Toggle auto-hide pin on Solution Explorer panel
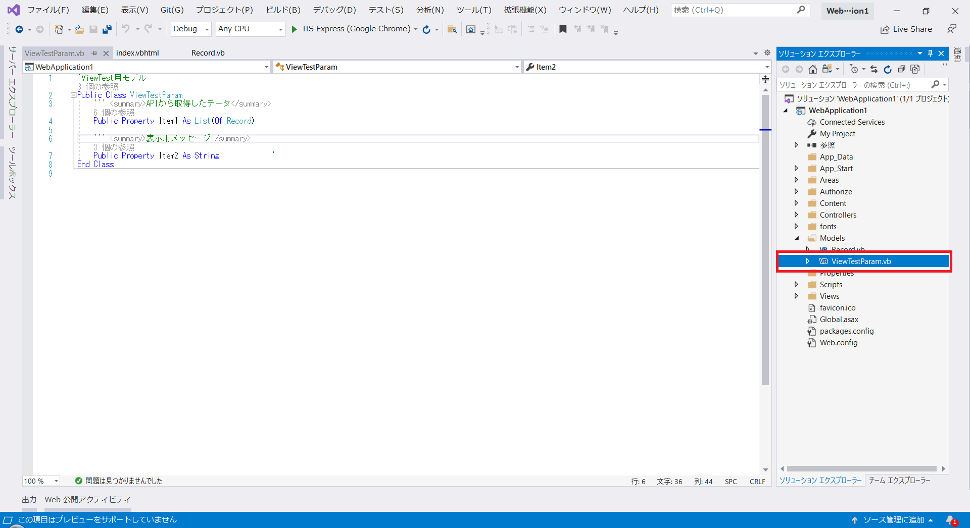Viewport: 970px width, 528px height. click(x=930, y=54)
